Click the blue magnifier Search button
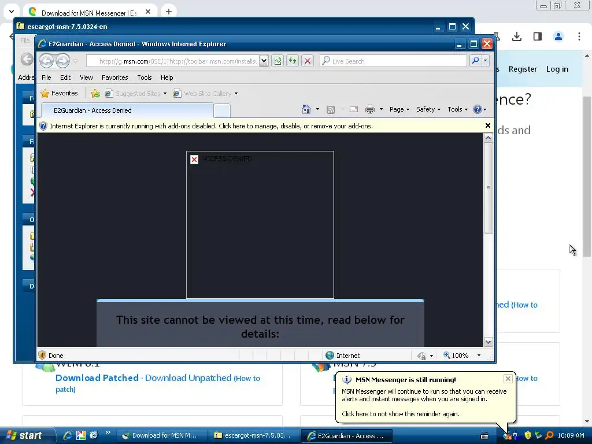The image size is (592, 444). tap(475, 61)
